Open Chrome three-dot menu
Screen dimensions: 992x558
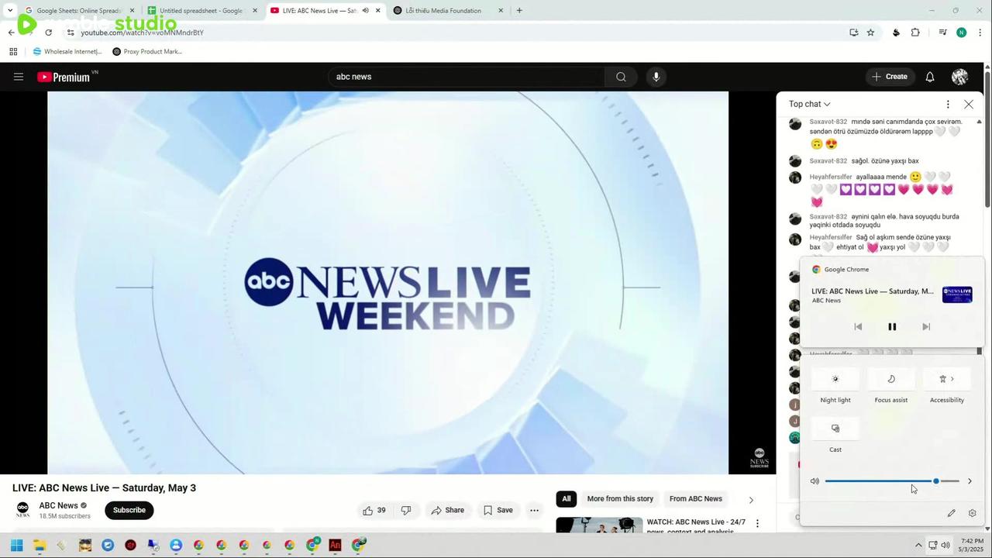[980, 33]
